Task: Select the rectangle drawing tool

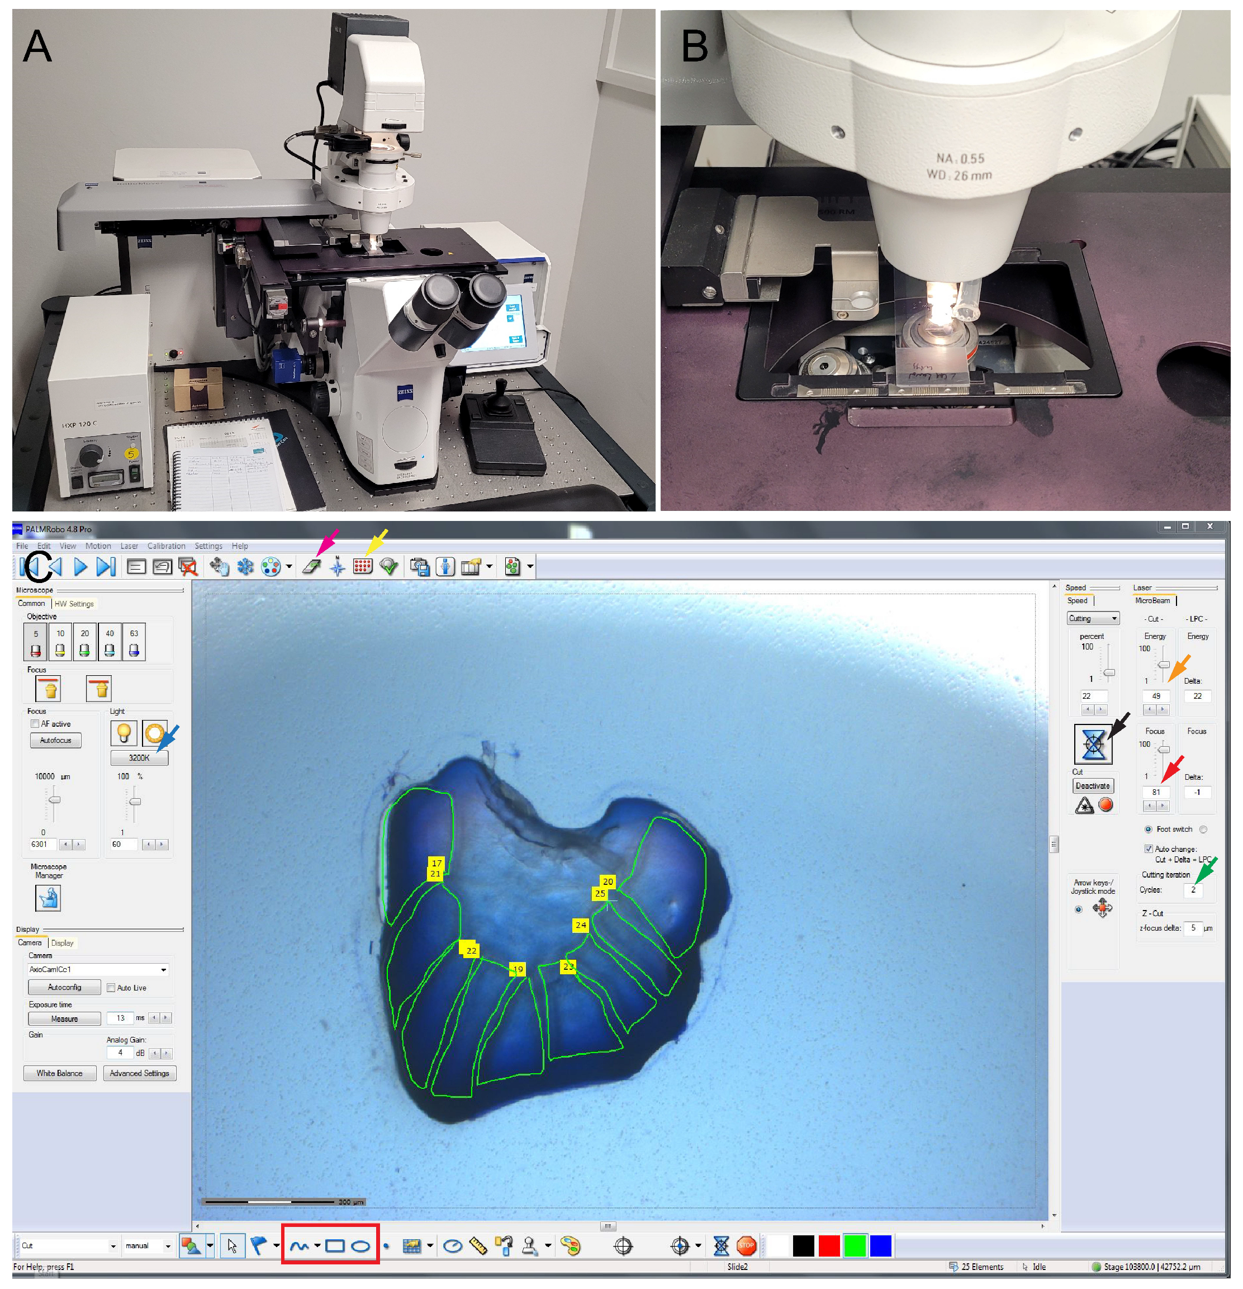Action: (335, 1245)
